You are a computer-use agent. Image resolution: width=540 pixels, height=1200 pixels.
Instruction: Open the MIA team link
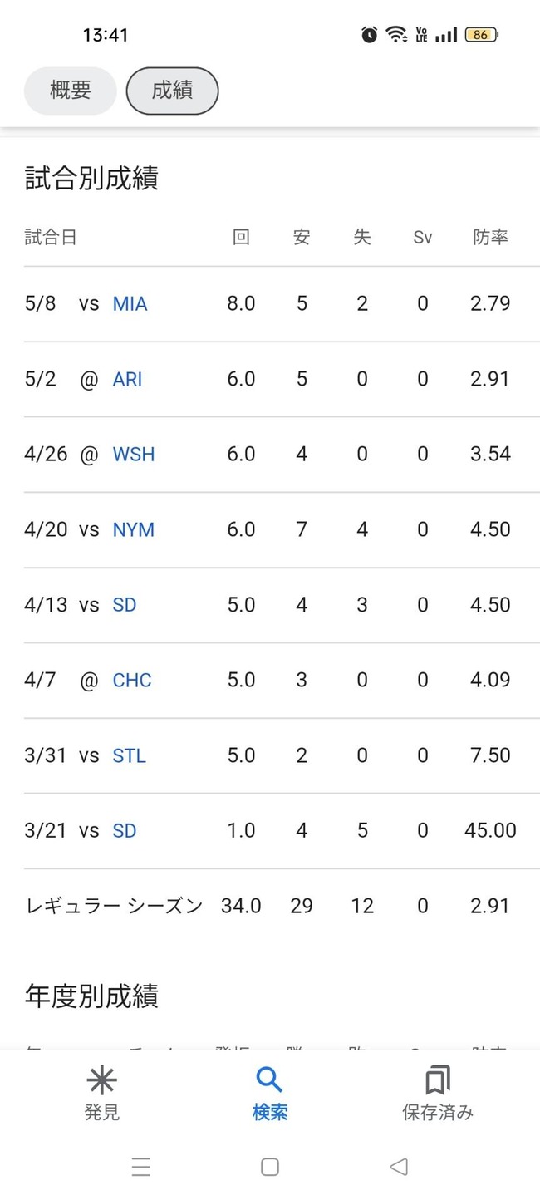click(x=130, y=304)
